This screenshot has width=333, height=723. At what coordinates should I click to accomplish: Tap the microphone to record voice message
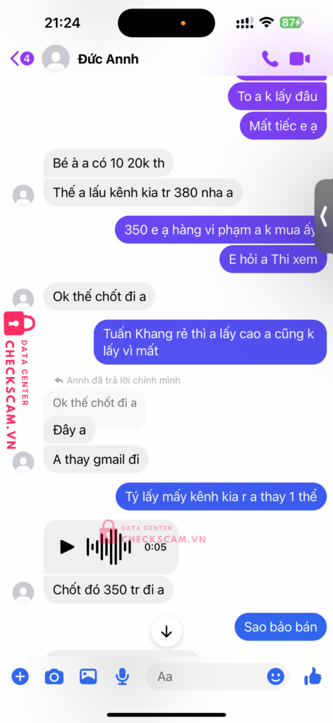(122, 676)
